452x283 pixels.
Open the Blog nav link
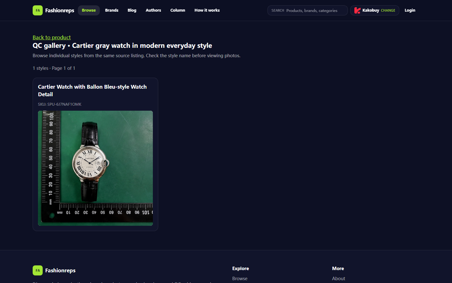[132, 10]
